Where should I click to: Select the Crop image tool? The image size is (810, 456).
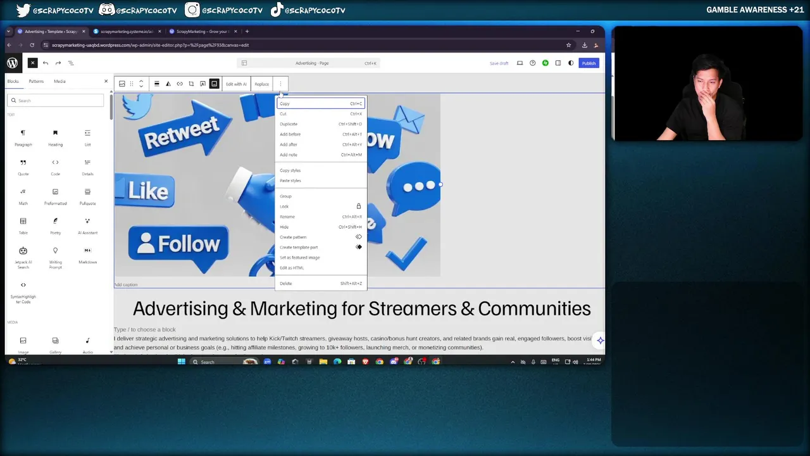(x=191, y=84)
